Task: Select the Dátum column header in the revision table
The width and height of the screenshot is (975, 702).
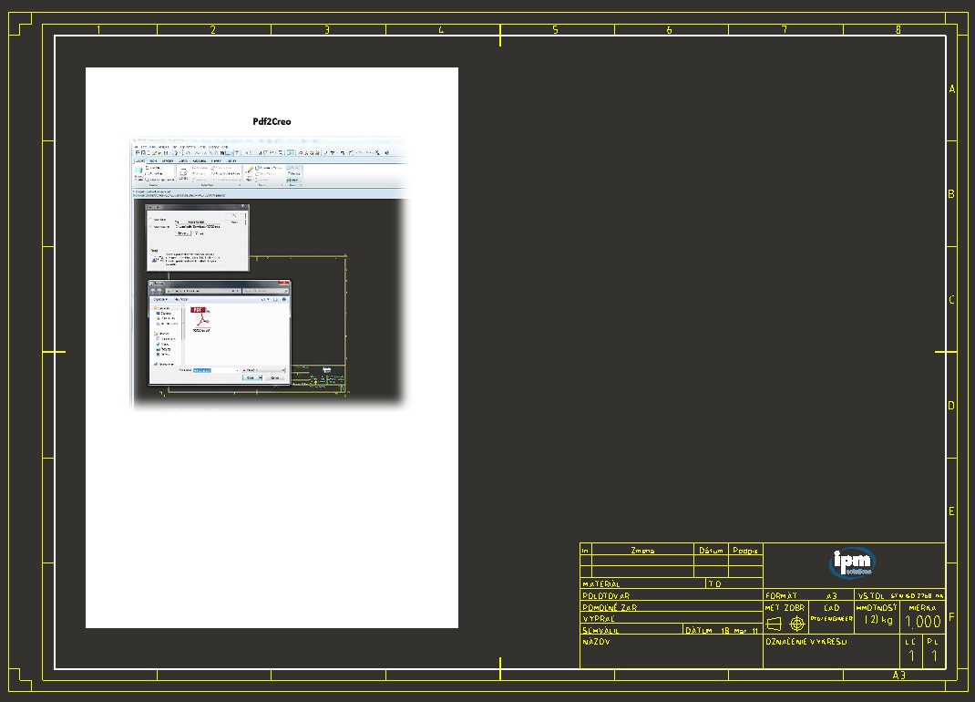Action: [711, 550]
